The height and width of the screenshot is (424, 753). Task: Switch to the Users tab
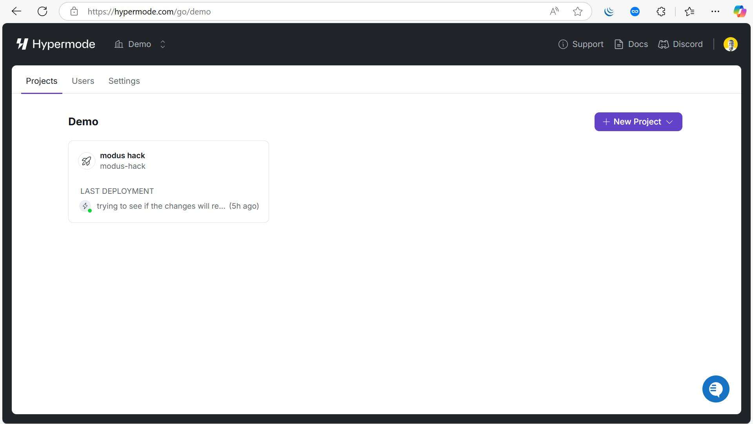pos(83,81)
